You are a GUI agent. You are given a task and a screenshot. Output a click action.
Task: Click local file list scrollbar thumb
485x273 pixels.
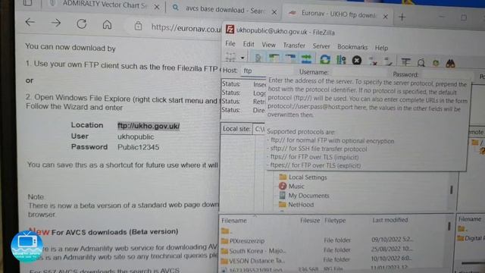point(449,226)
